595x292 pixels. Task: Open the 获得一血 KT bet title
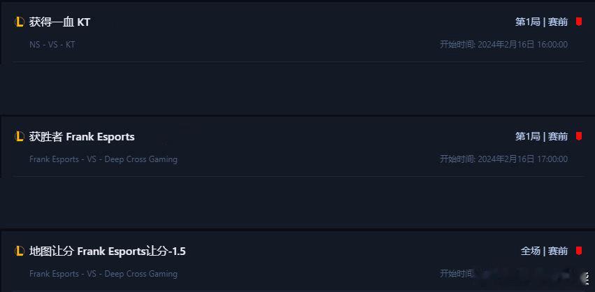click(x=59, y=22)
